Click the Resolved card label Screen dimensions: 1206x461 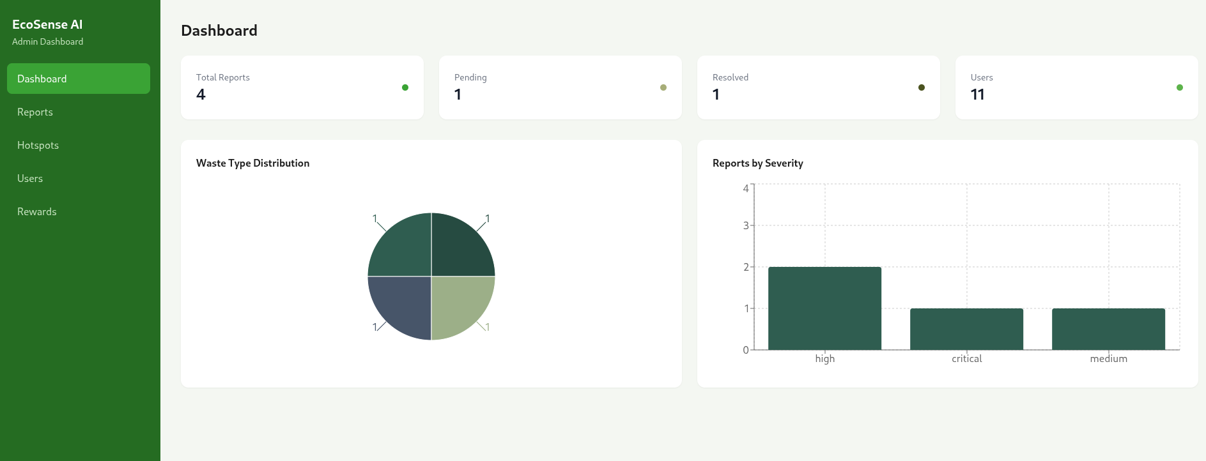pyautogui.click(x=730, y=77)
